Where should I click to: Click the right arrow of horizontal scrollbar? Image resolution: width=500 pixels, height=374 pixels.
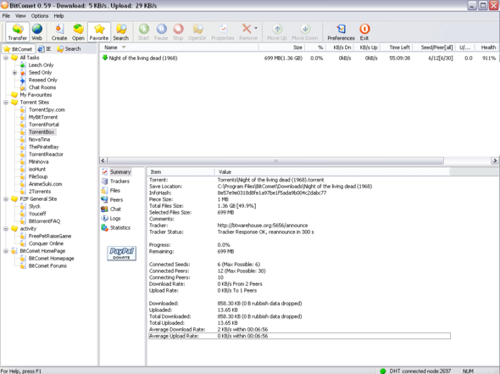point(495,160)
